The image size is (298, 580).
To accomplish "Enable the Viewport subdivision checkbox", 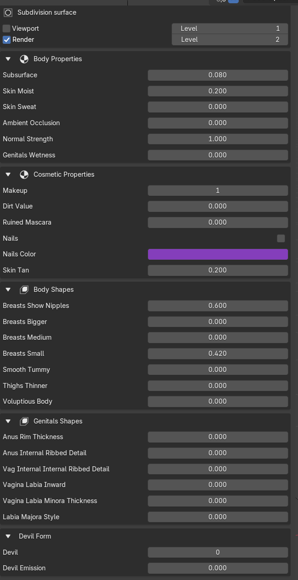I will coord(6,29).
